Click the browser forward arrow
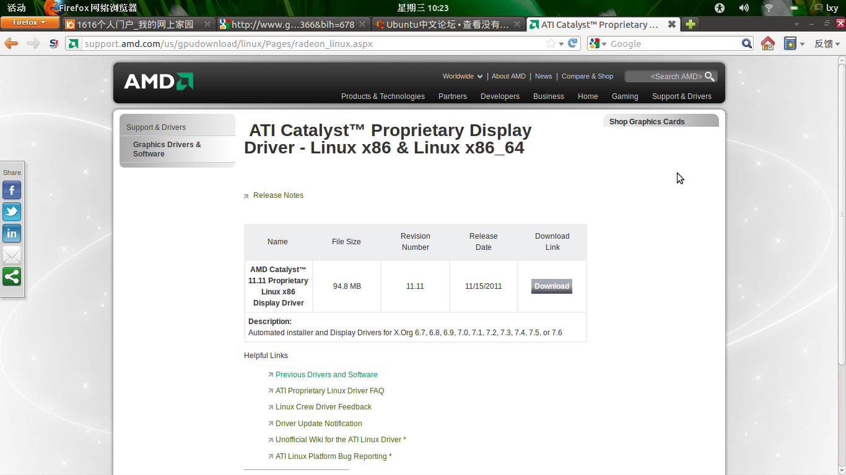This screenshot has height=475, width=846. pyautogui.click(x=33, y=43)
